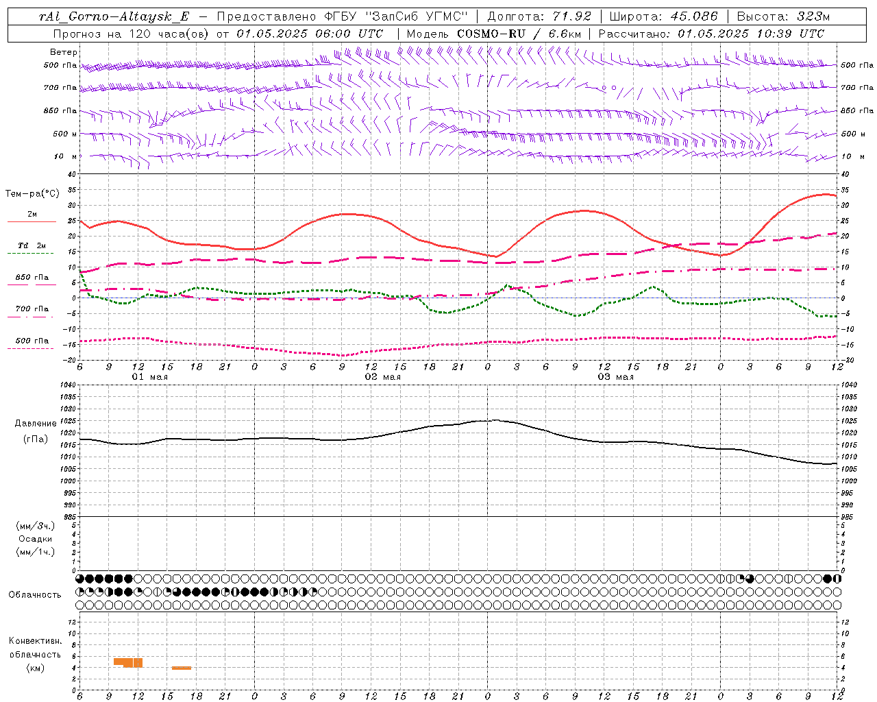Click the 700 гПа temperature legend entry
The image size is (877, 702).
[32, 308]
